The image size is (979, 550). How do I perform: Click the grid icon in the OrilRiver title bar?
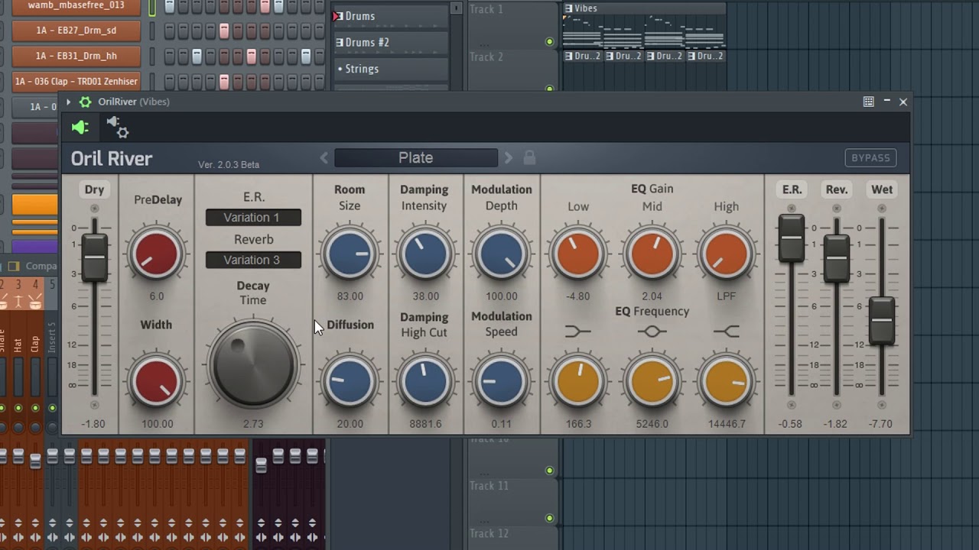click(868, 102)
